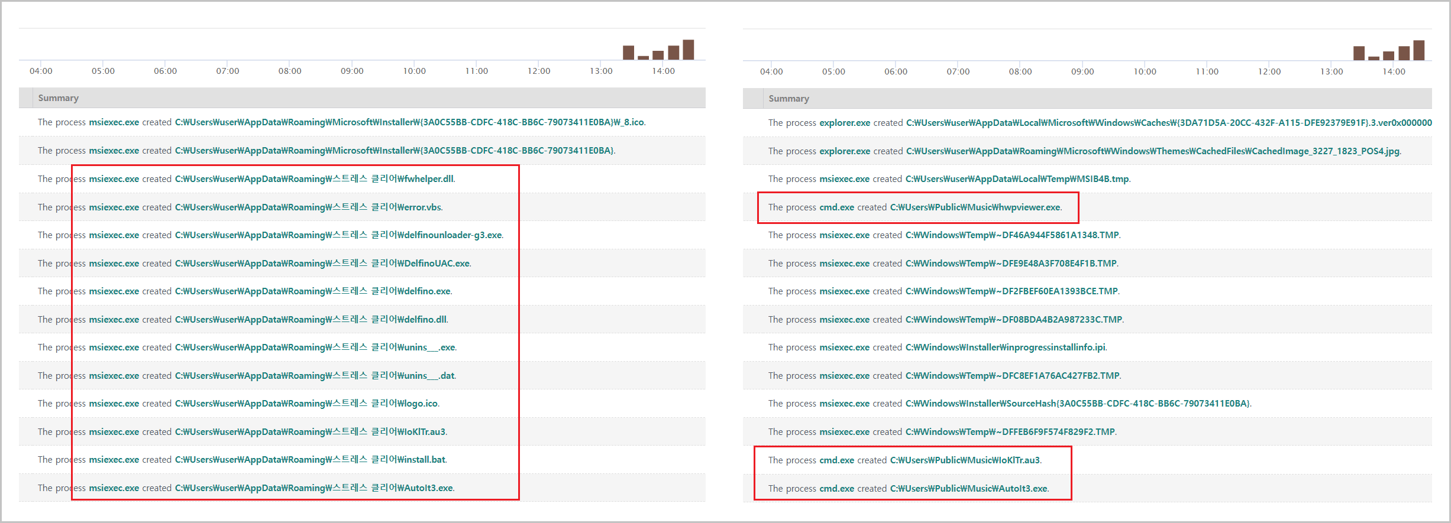1451x523 pixels.
Task: Click the tallest bar in left timeline histogram
Action: [x=688, y=50]
